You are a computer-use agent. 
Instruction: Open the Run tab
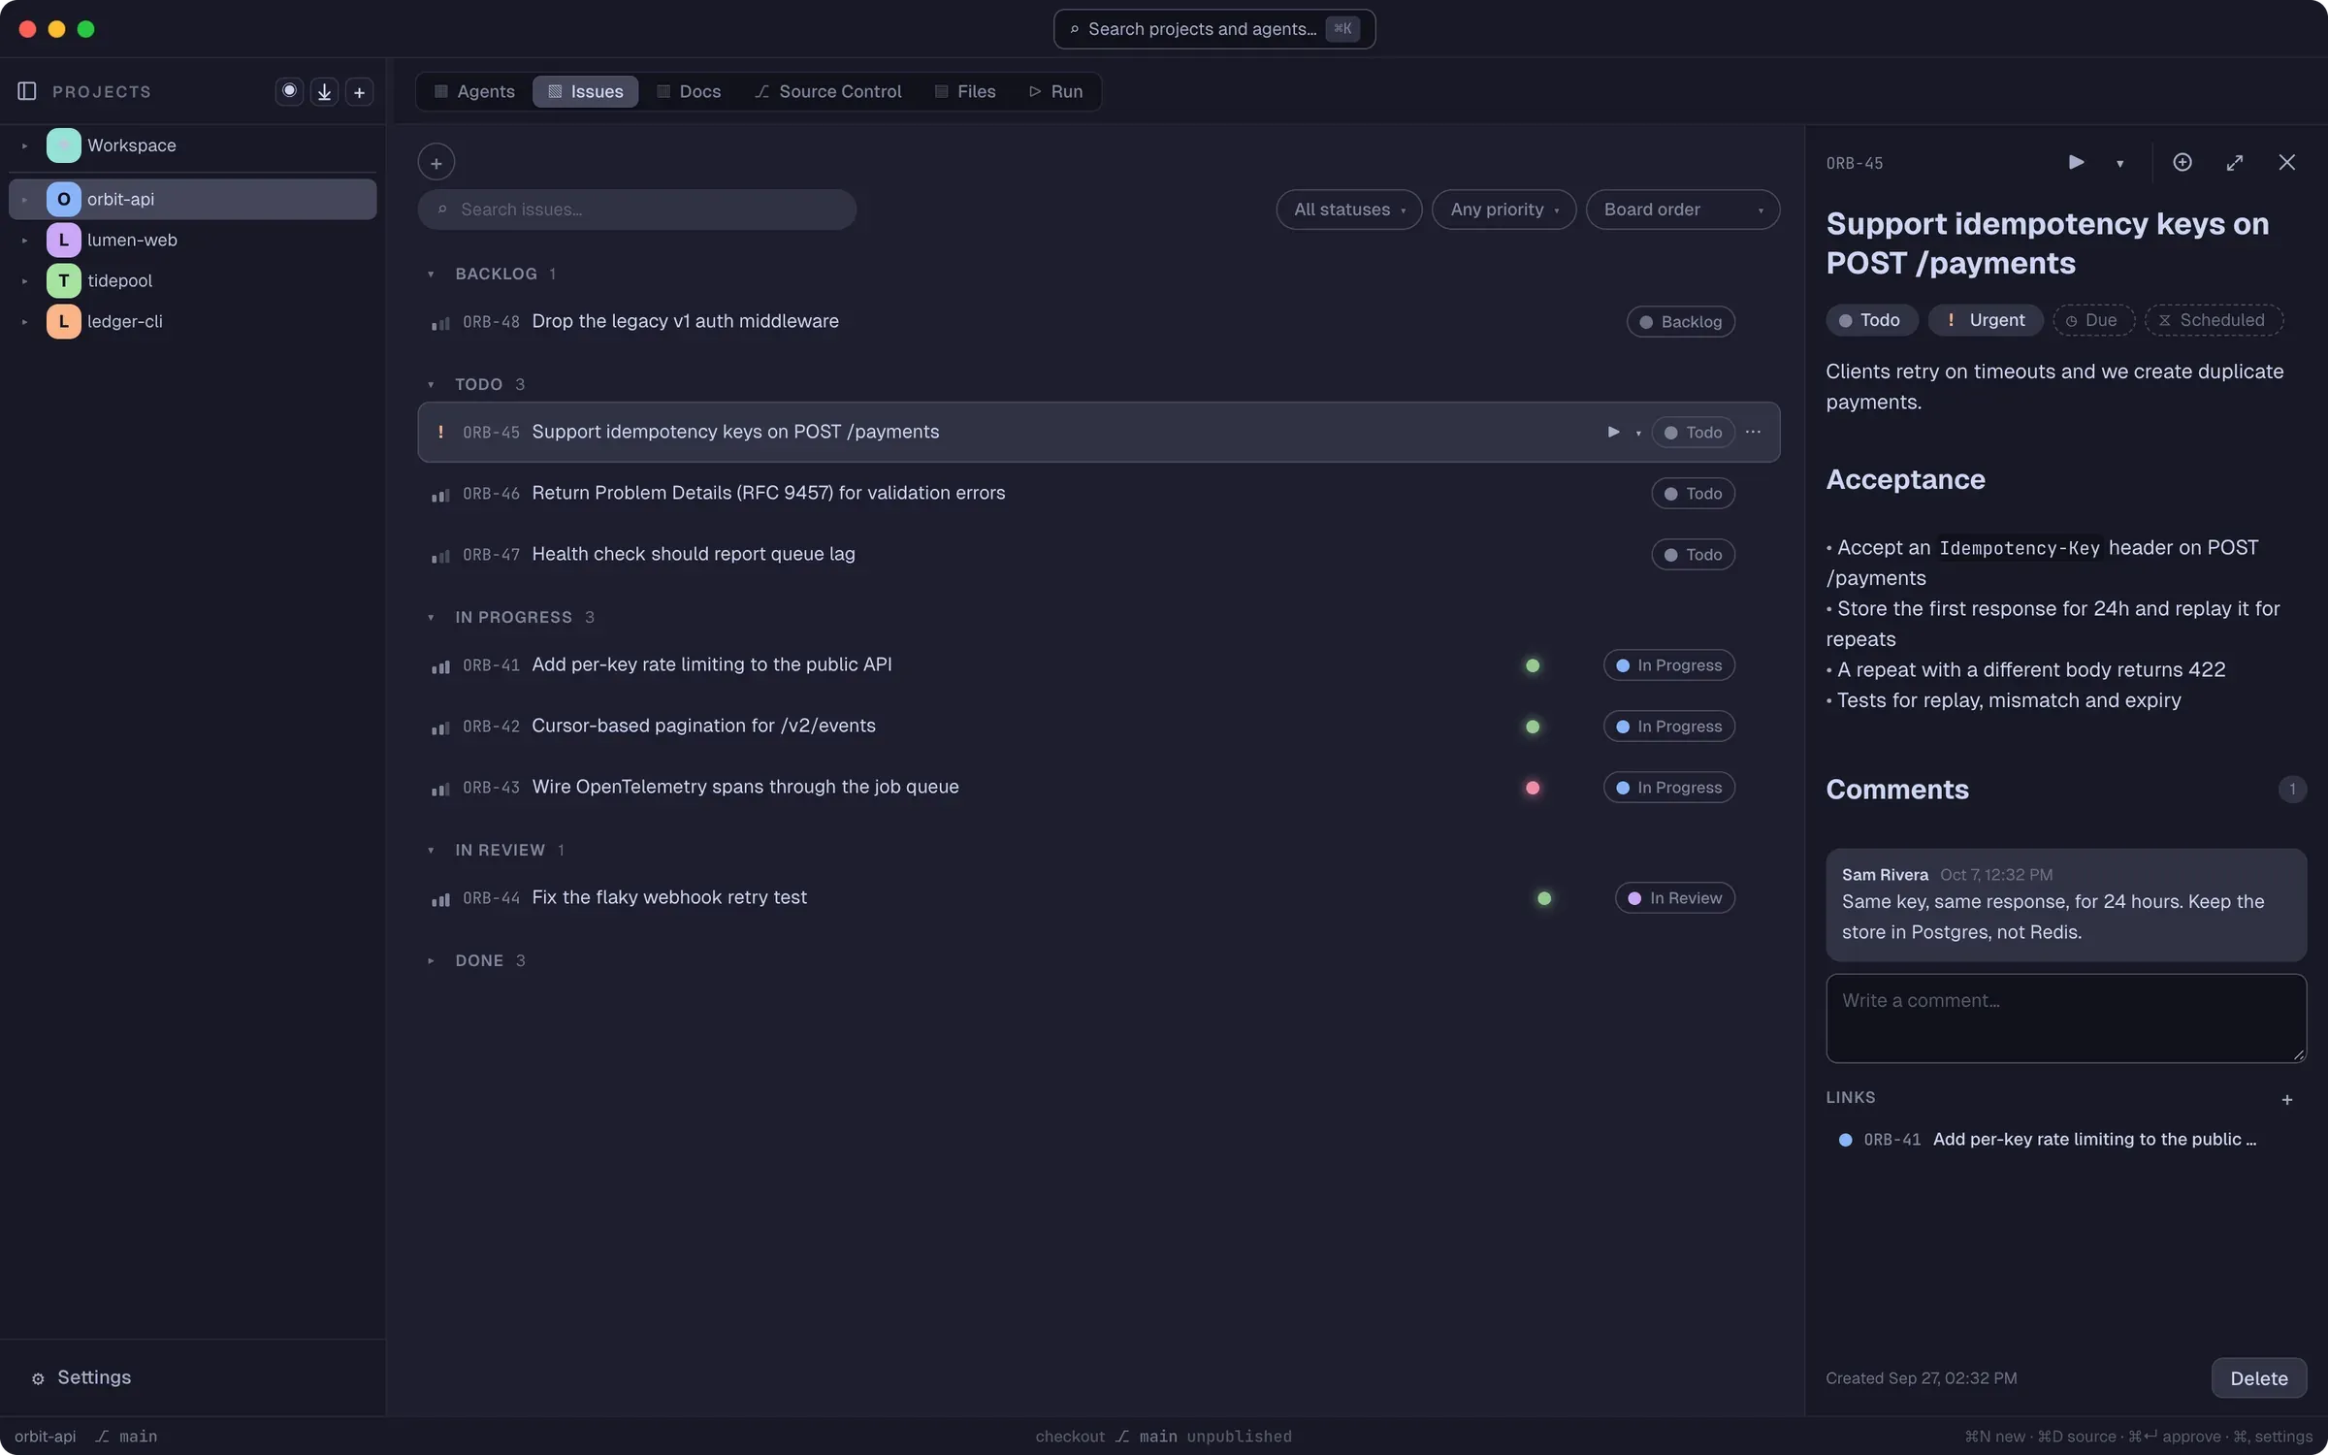click(1056, 91)
